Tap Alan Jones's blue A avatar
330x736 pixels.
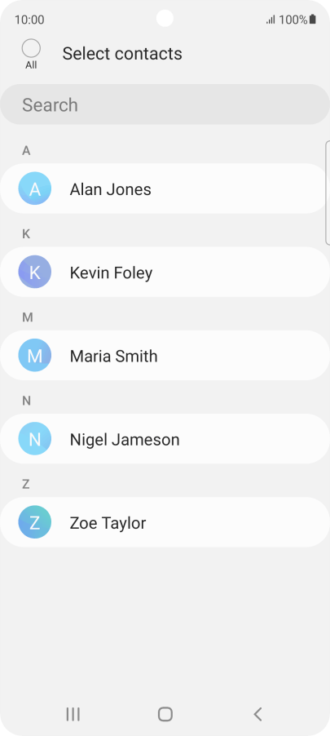point(35,188)
